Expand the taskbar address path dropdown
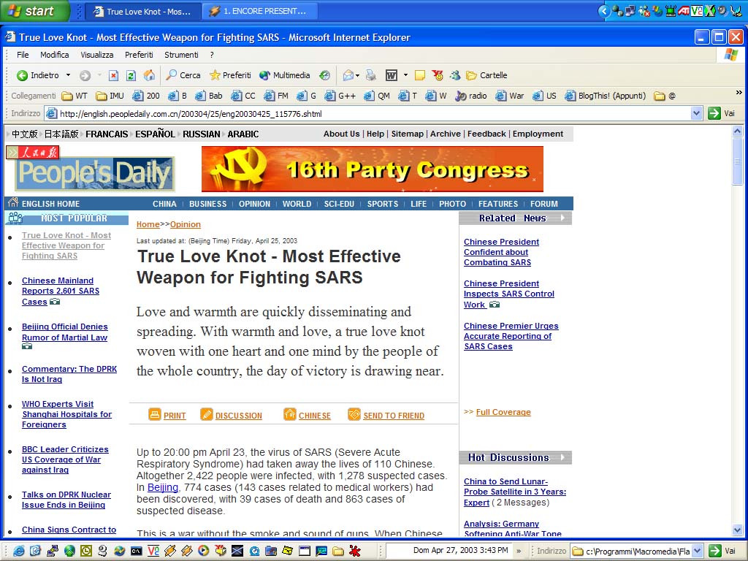The width and height of the screenshot is (748, 561). pos(697,552)
